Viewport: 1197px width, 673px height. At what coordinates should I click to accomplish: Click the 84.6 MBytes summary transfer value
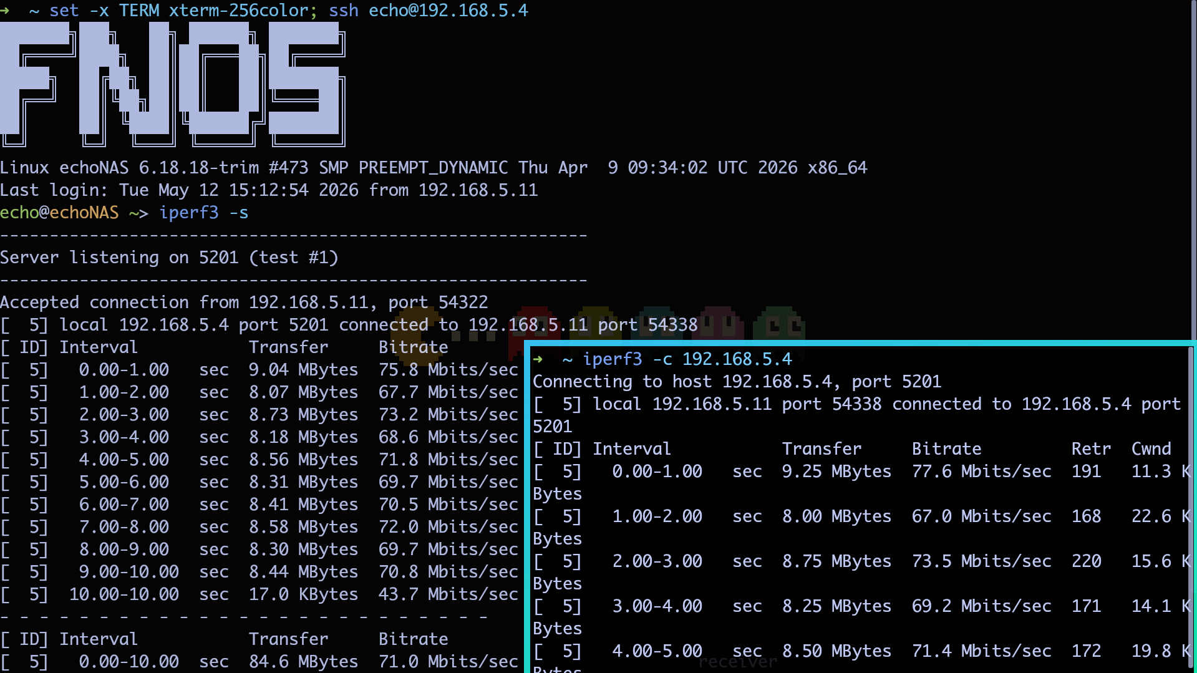pos(304,662)
